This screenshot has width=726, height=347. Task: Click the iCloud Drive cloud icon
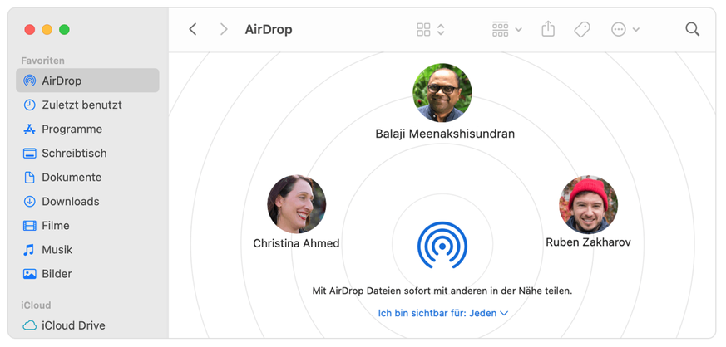[x=29, y=325]
